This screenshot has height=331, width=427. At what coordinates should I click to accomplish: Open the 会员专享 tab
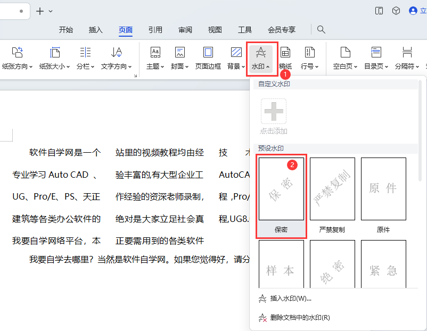(282, 30)
